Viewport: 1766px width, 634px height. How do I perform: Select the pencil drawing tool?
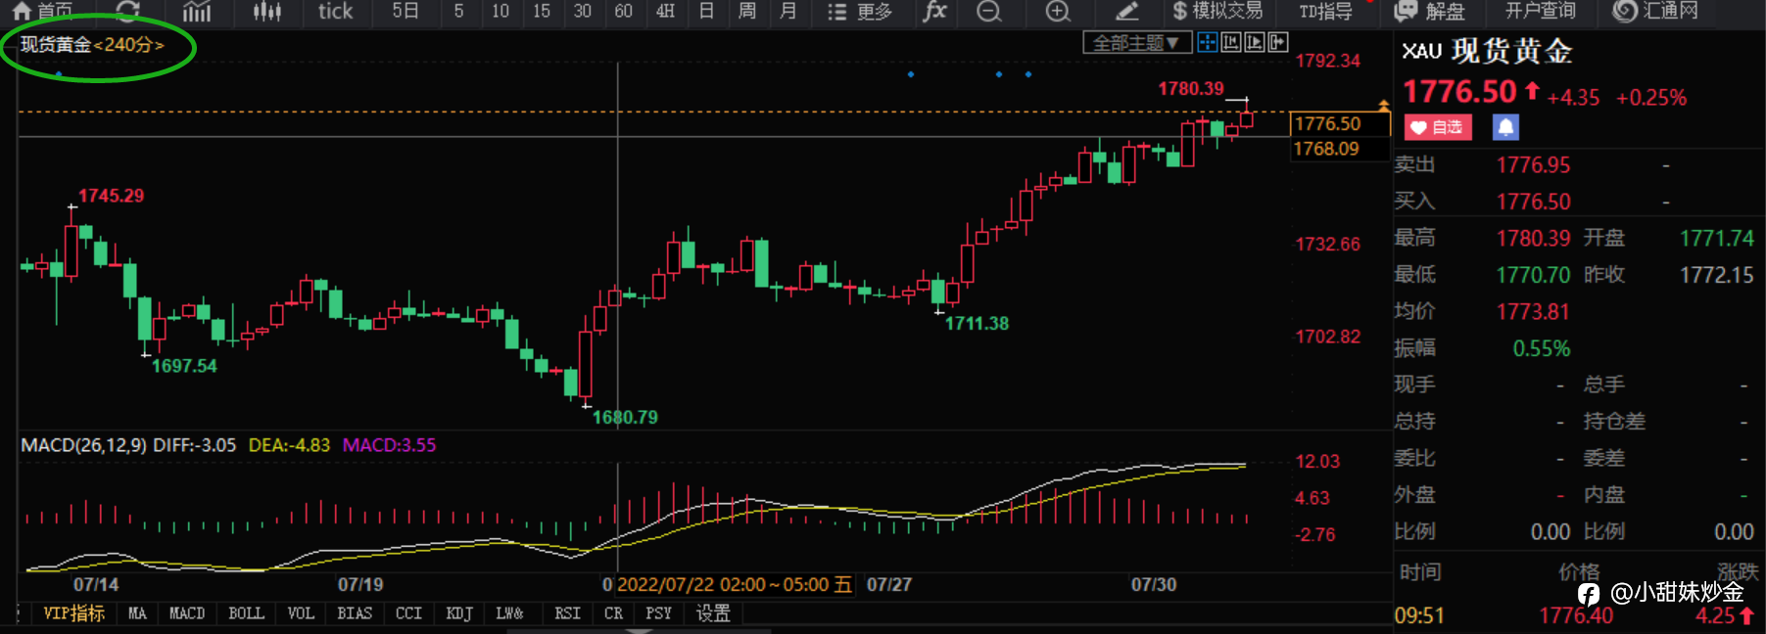[1127, 12]
